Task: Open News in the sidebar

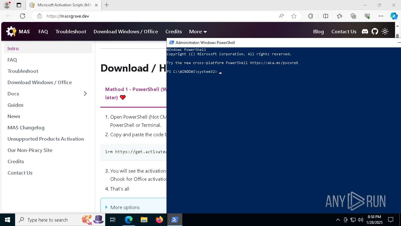Action: click(48, 116)
